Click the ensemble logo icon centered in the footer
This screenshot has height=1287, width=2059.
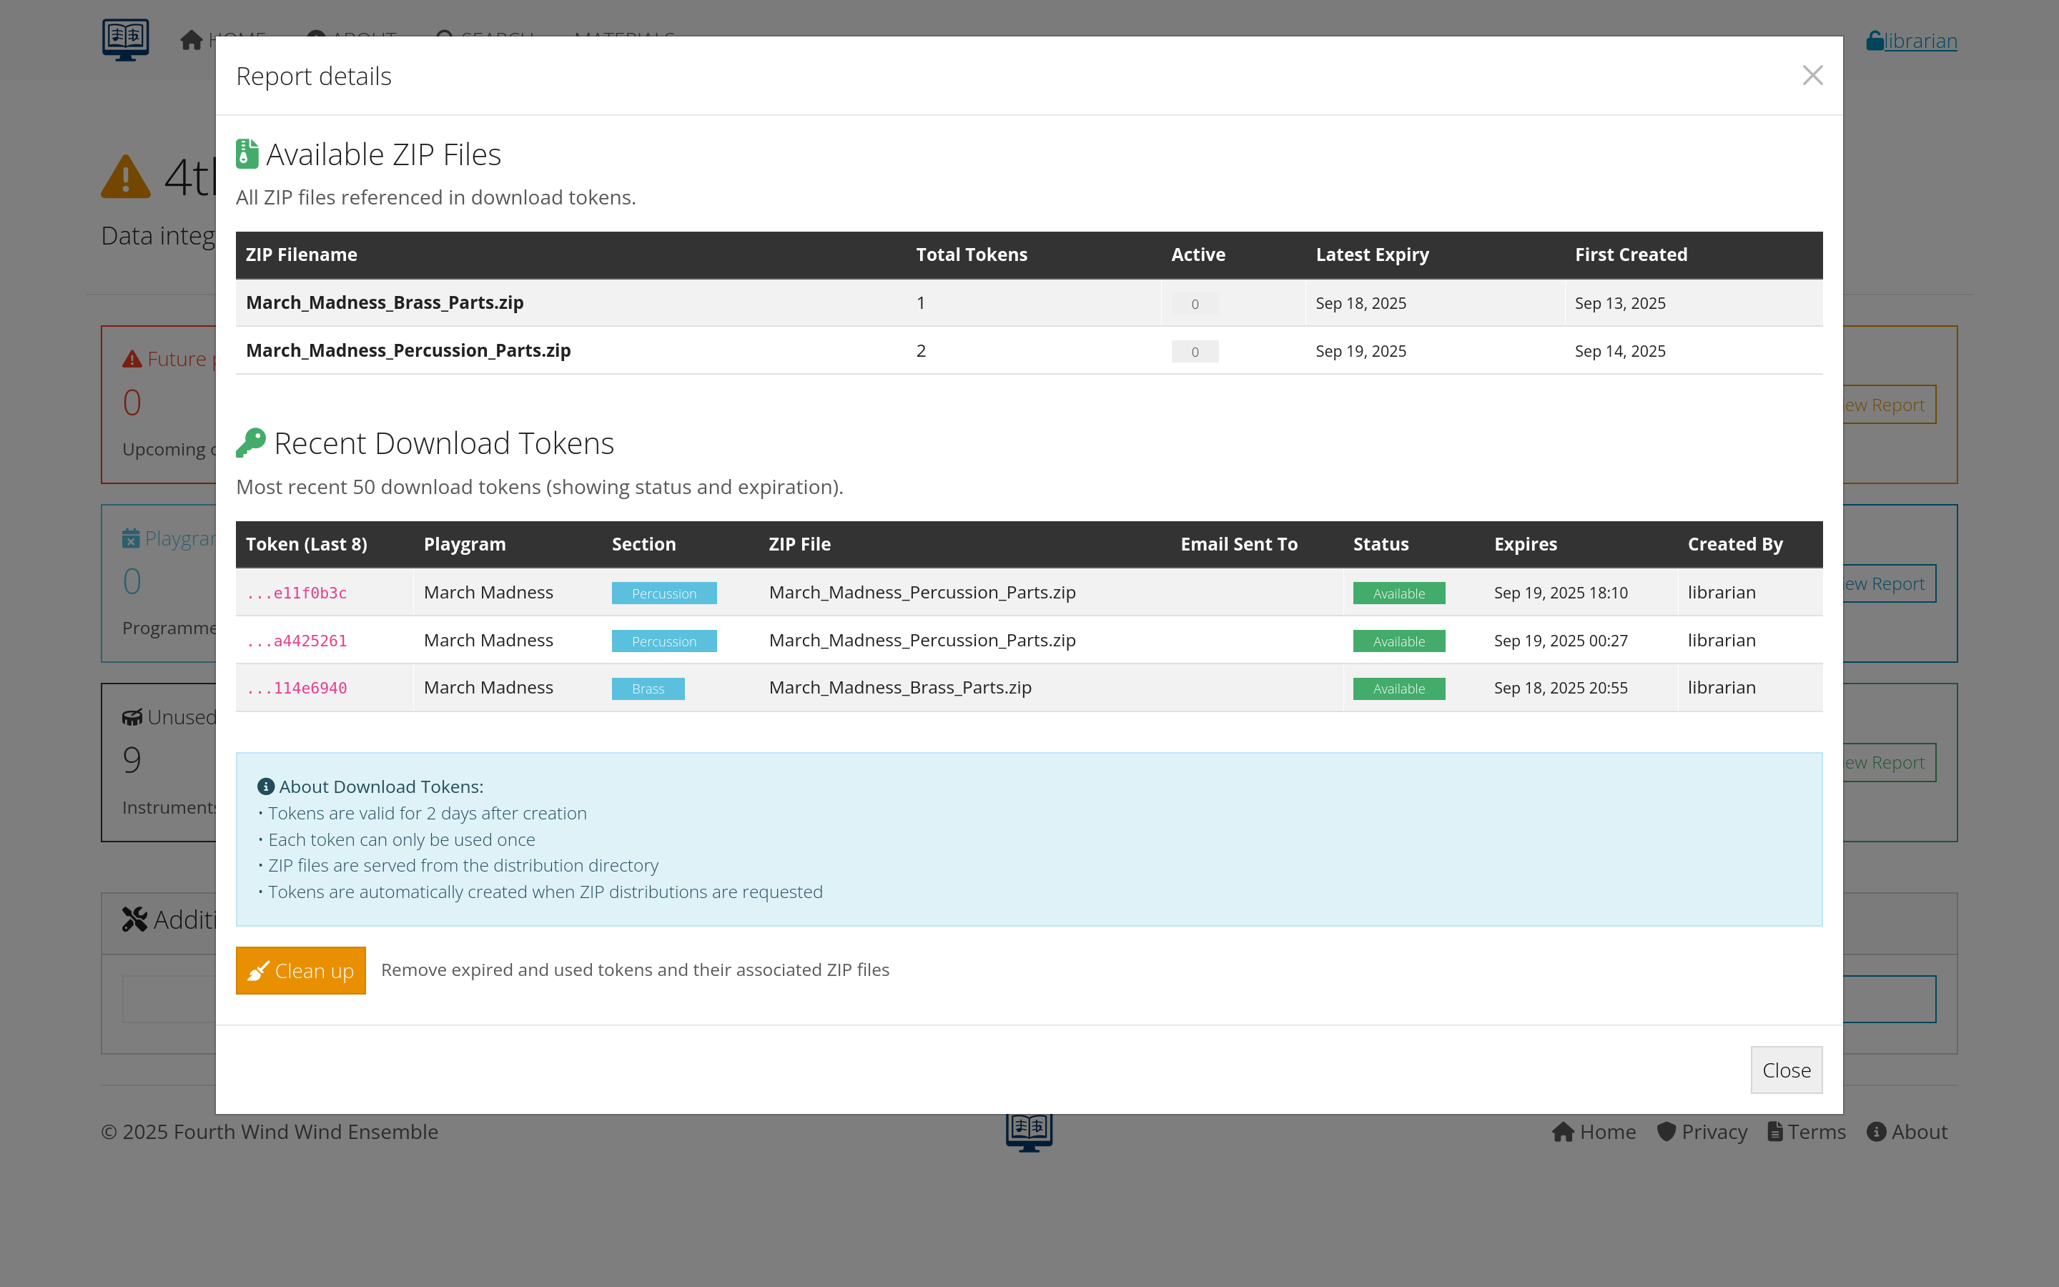coord(1028,1132)
